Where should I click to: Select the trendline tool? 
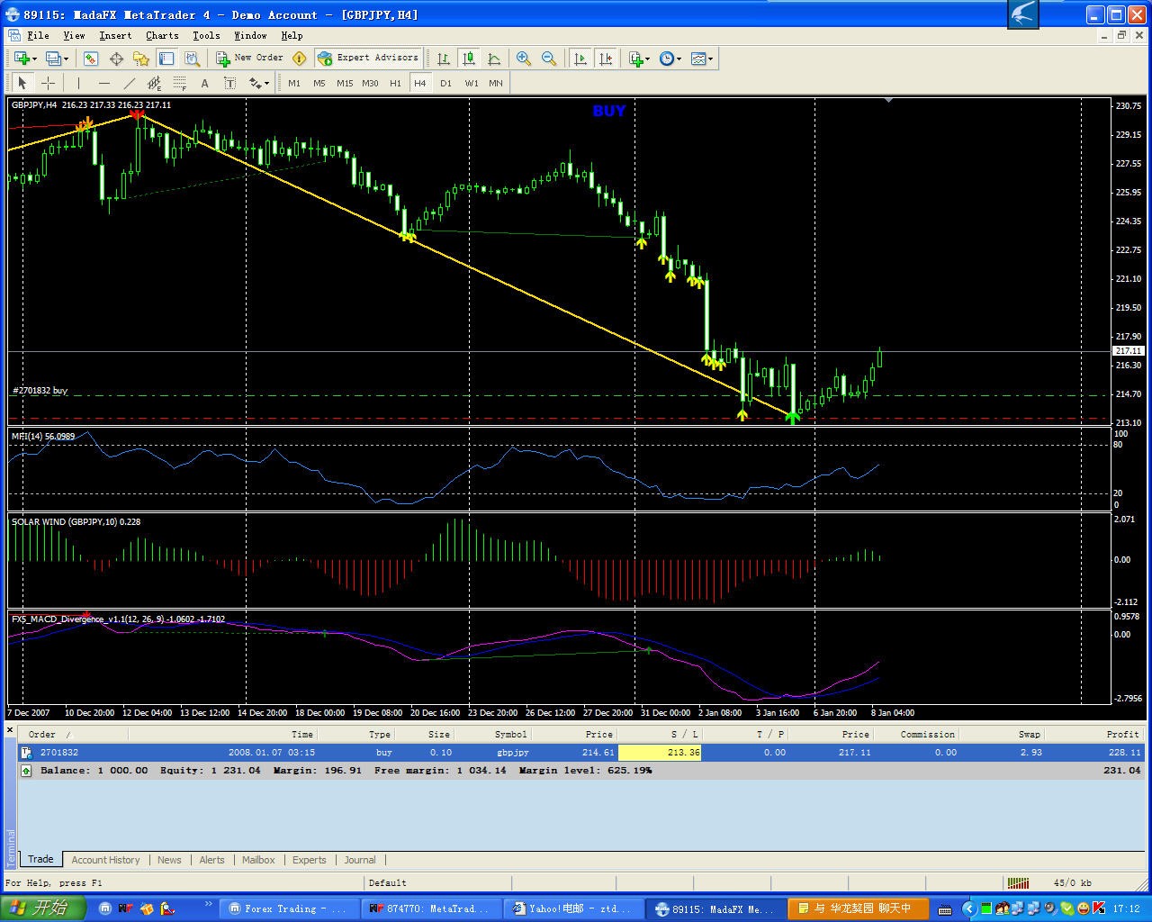click(130, 83)
